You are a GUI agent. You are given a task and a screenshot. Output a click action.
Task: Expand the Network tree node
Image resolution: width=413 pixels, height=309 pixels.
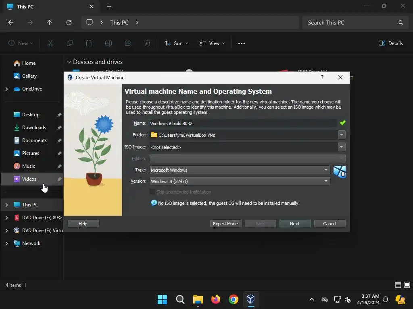click(x=6, y=243)
